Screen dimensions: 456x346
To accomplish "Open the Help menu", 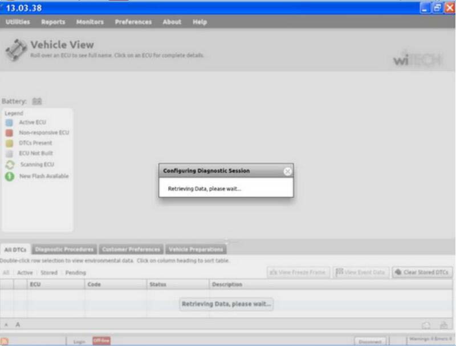I will coord(200,22).
